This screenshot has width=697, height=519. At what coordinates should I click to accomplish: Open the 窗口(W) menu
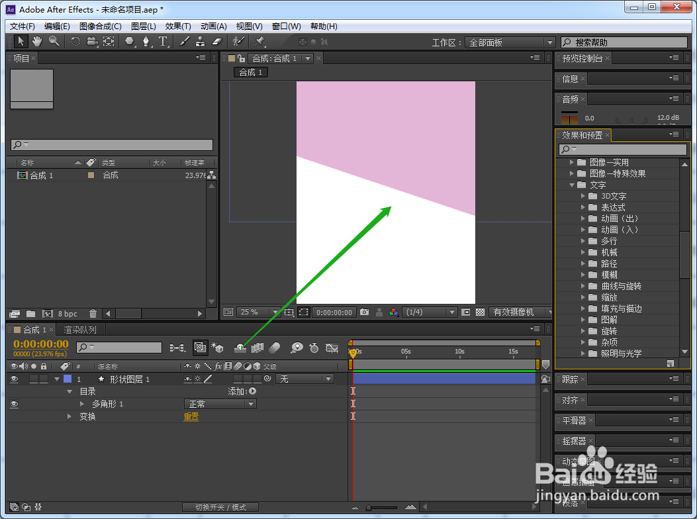[286, 26]
